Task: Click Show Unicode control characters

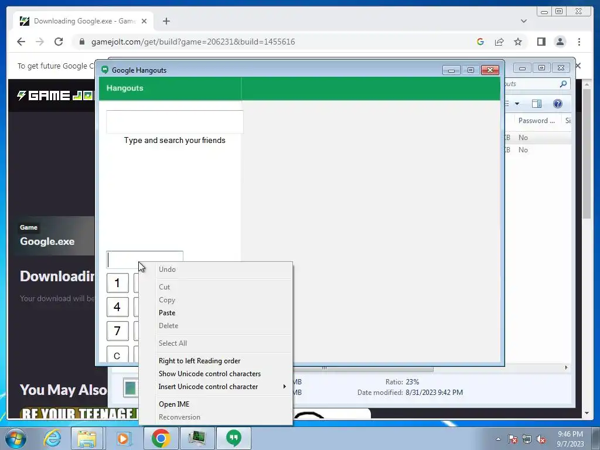Action: [x=210, y=374]
